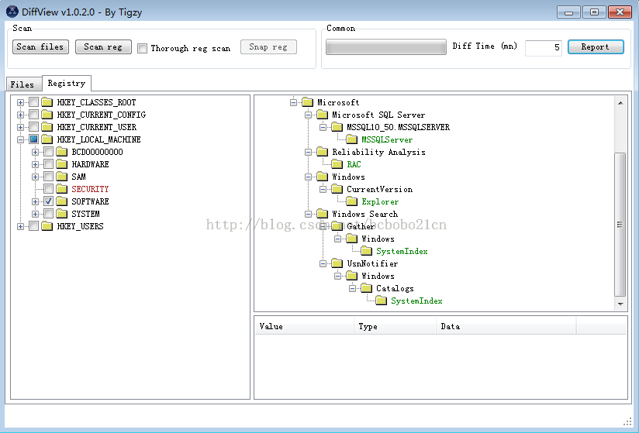
Task: Select the SystemIndex item under Gather Windows
Action: pyautogui.click(x=402, y=251)
